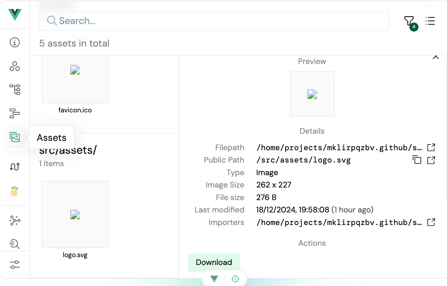The width and height of the screenshot is (447, 286).
Task: Open the Overview info tab icon
Action: [x=15, y=42]
